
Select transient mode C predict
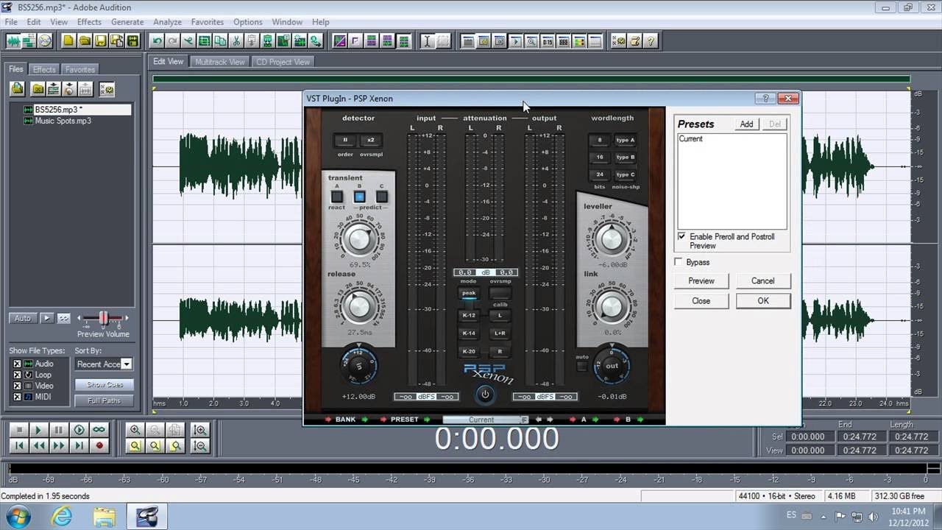pyautogui.click(x=381, y=197)
